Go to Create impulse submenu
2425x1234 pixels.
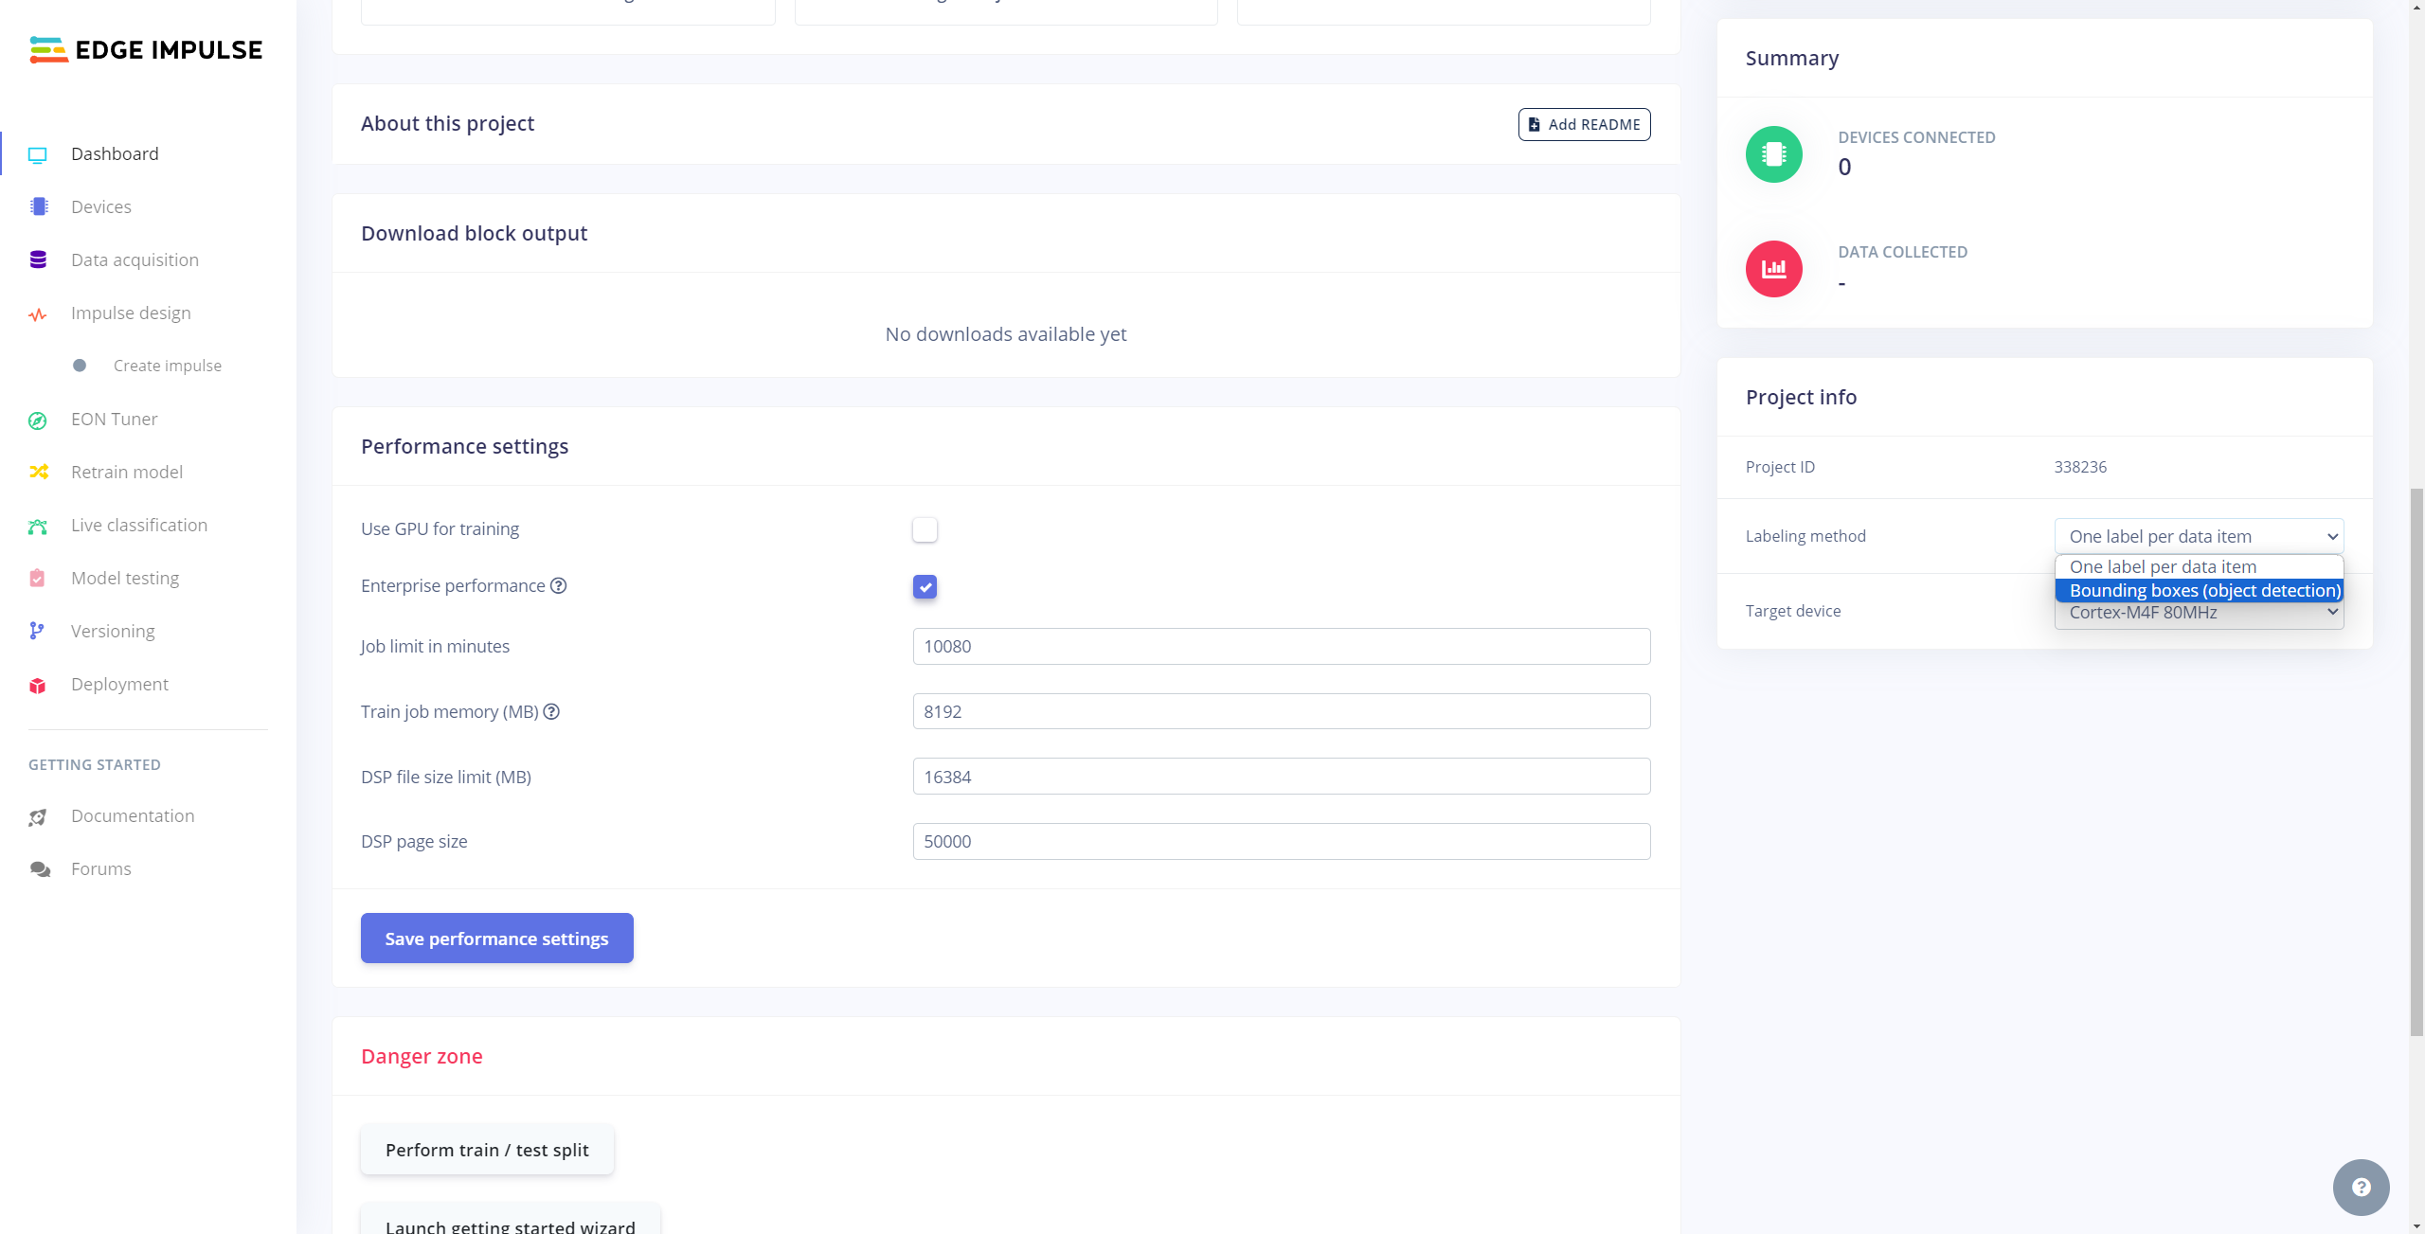click(x=167, y=366)
